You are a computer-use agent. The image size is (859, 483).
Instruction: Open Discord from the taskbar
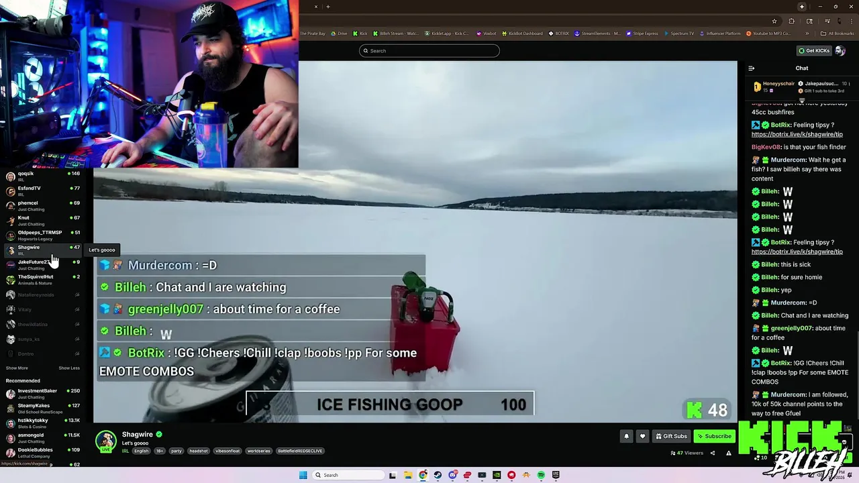452,475
